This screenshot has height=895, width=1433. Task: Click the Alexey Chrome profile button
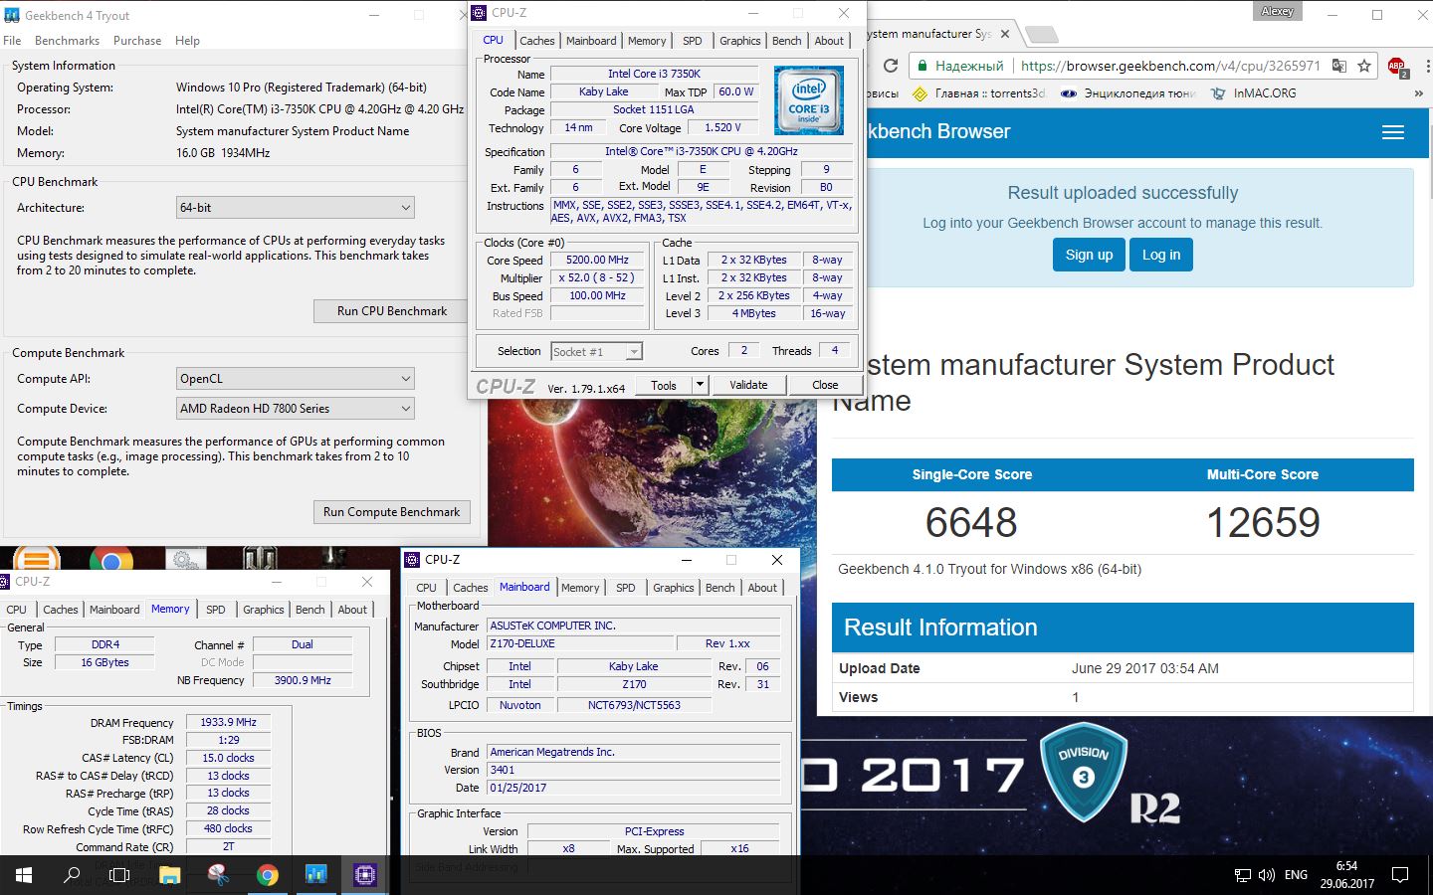(1277, 12)
